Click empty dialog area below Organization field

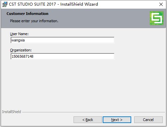tap(83, 84)
